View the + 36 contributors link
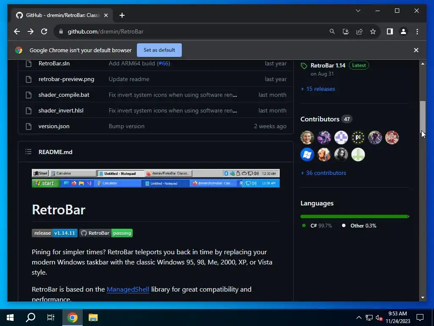Viewport: 434px width, 326px height. (323, 173)
